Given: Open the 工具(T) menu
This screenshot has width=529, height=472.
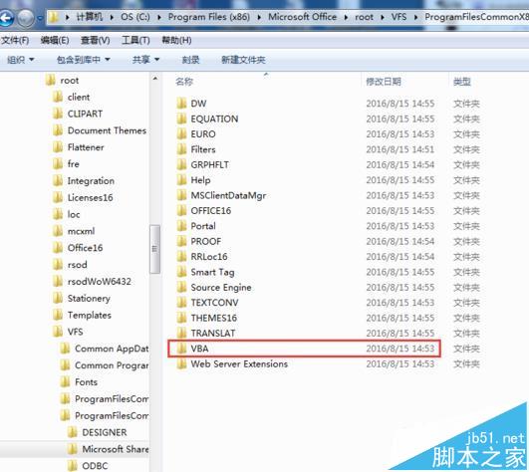Looking at the screenshot, I should point(135,40).
